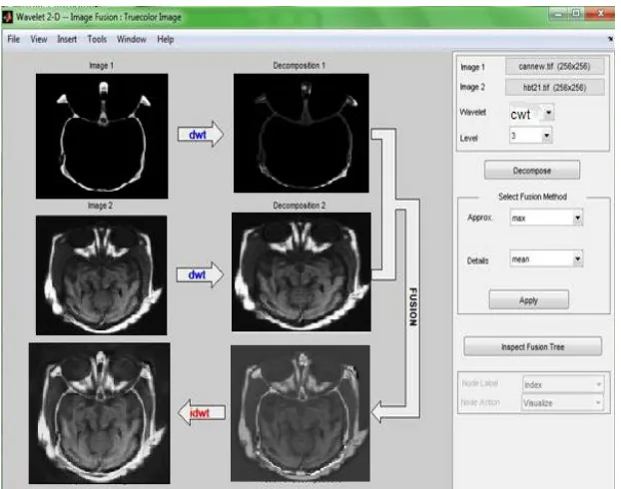Image resolution: width=621 pixels, height=489 pixels.
Task: Click the Apply button
Action: pyautogui.click(x=529, y=300)
